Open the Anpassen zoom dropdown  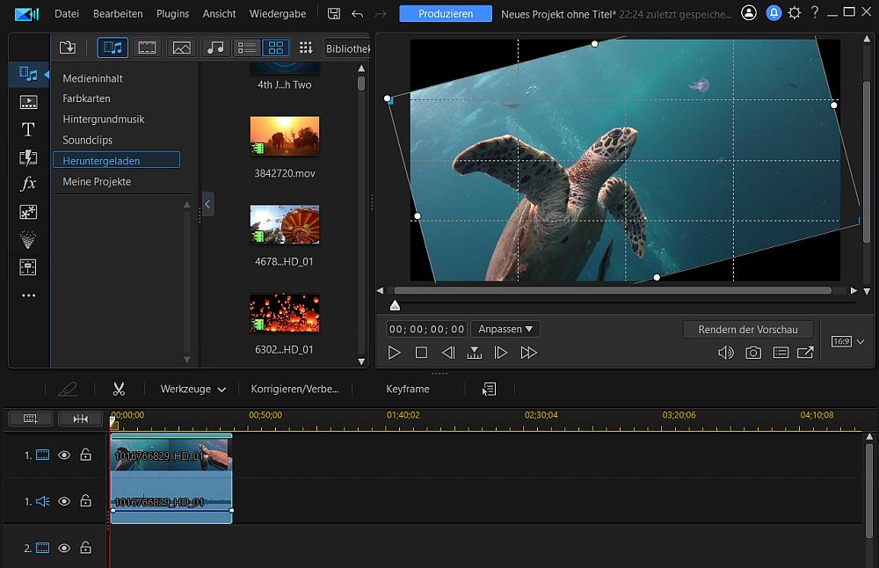pos(505,329)
